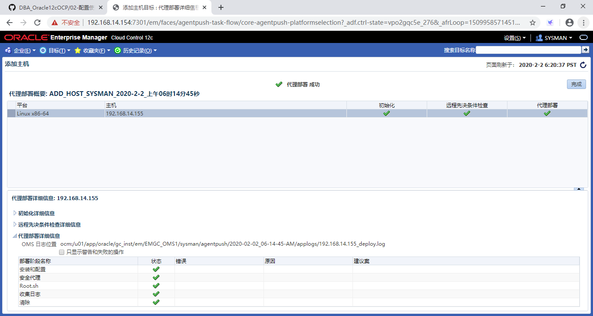Click the 状态 column header
The height and width of the screenshot is (316, 593).
click(156, 261)
